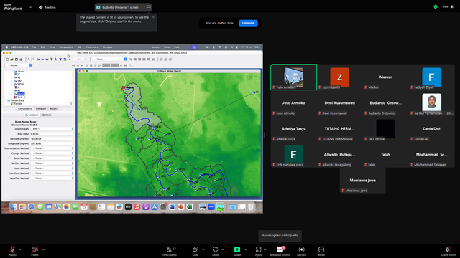
Task: Select the junction creation tool
Action: (x=52, y=59)
